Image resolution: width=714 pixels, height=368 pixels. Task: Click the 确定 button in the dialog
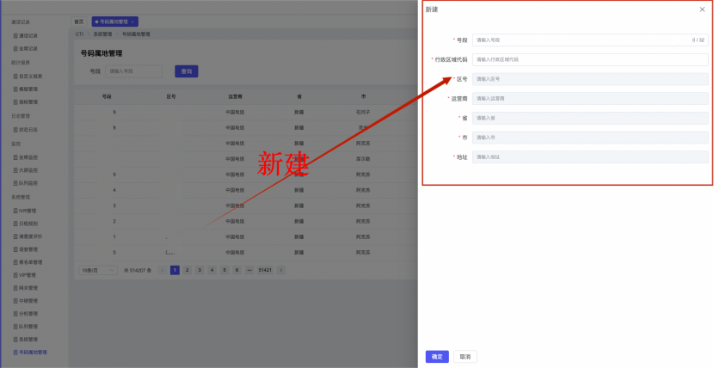[437, 356]
